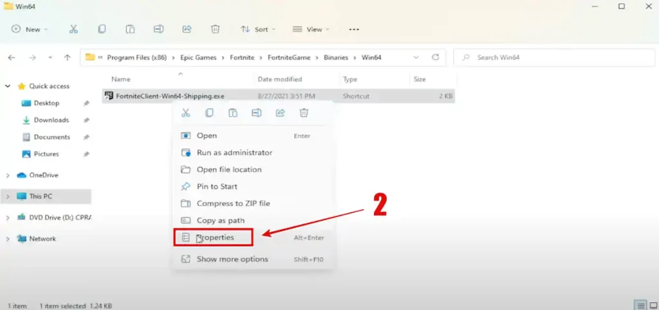Screen dimensions: 659x310
Task: Expand the address bar history dropdown
Action: [x=416, y=57]
